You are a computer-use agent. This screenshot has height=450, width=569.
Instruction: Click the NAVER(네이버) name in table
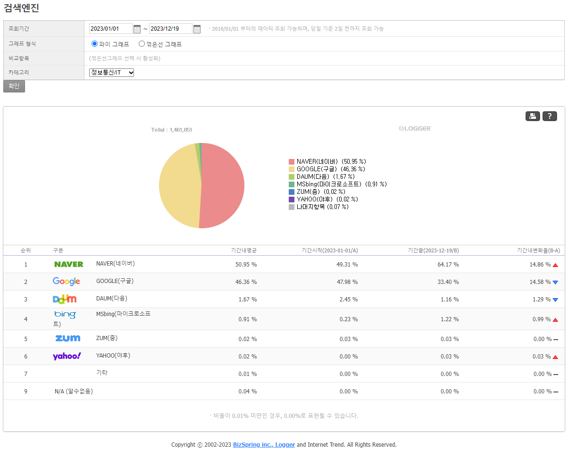click(115, 263)
